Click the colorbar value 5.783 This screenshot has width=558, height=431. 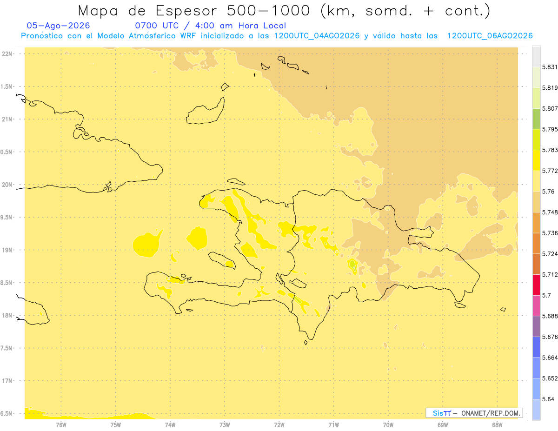(550, 150)
